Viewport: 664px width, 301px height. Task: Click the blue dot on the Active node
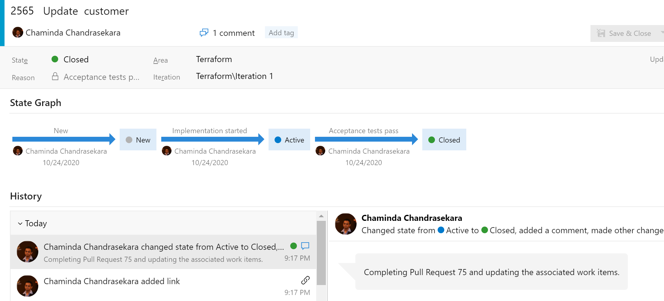[278, 140]
